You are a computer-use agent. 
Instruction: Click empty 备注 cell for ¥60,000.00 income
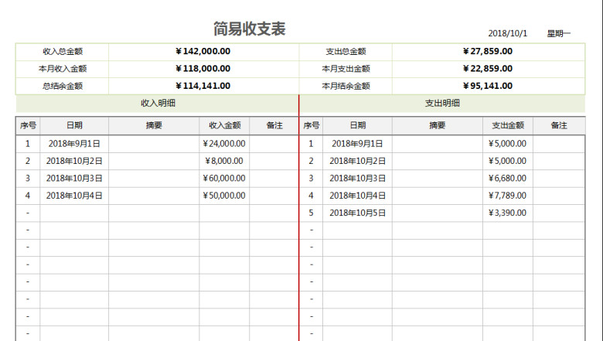click(x=274, y=179)
